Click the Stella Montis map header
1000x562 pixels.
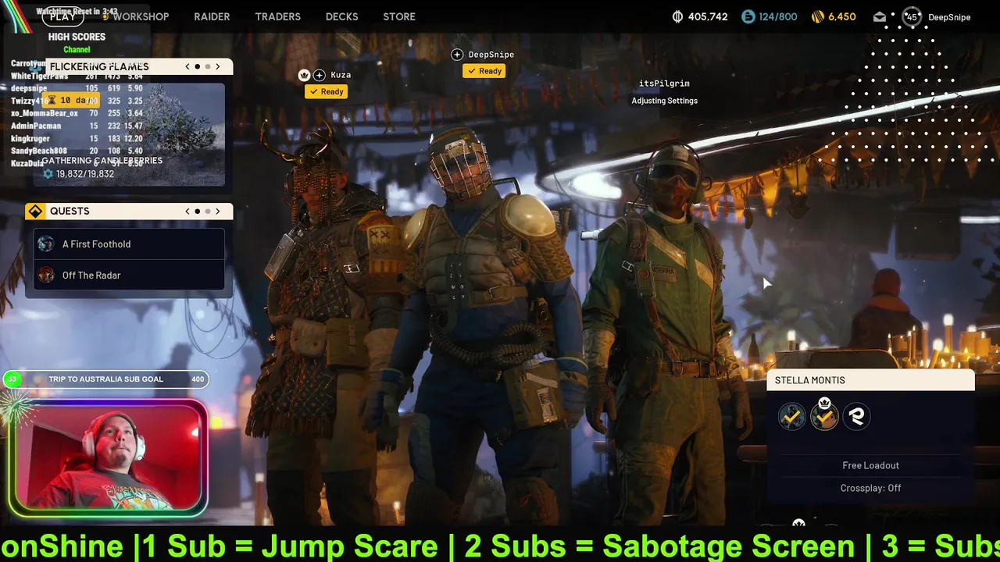871,380
